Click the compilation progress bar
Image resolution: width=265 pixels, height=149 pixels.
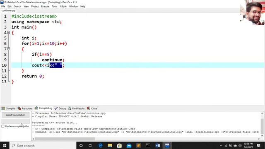pos(16,121)
